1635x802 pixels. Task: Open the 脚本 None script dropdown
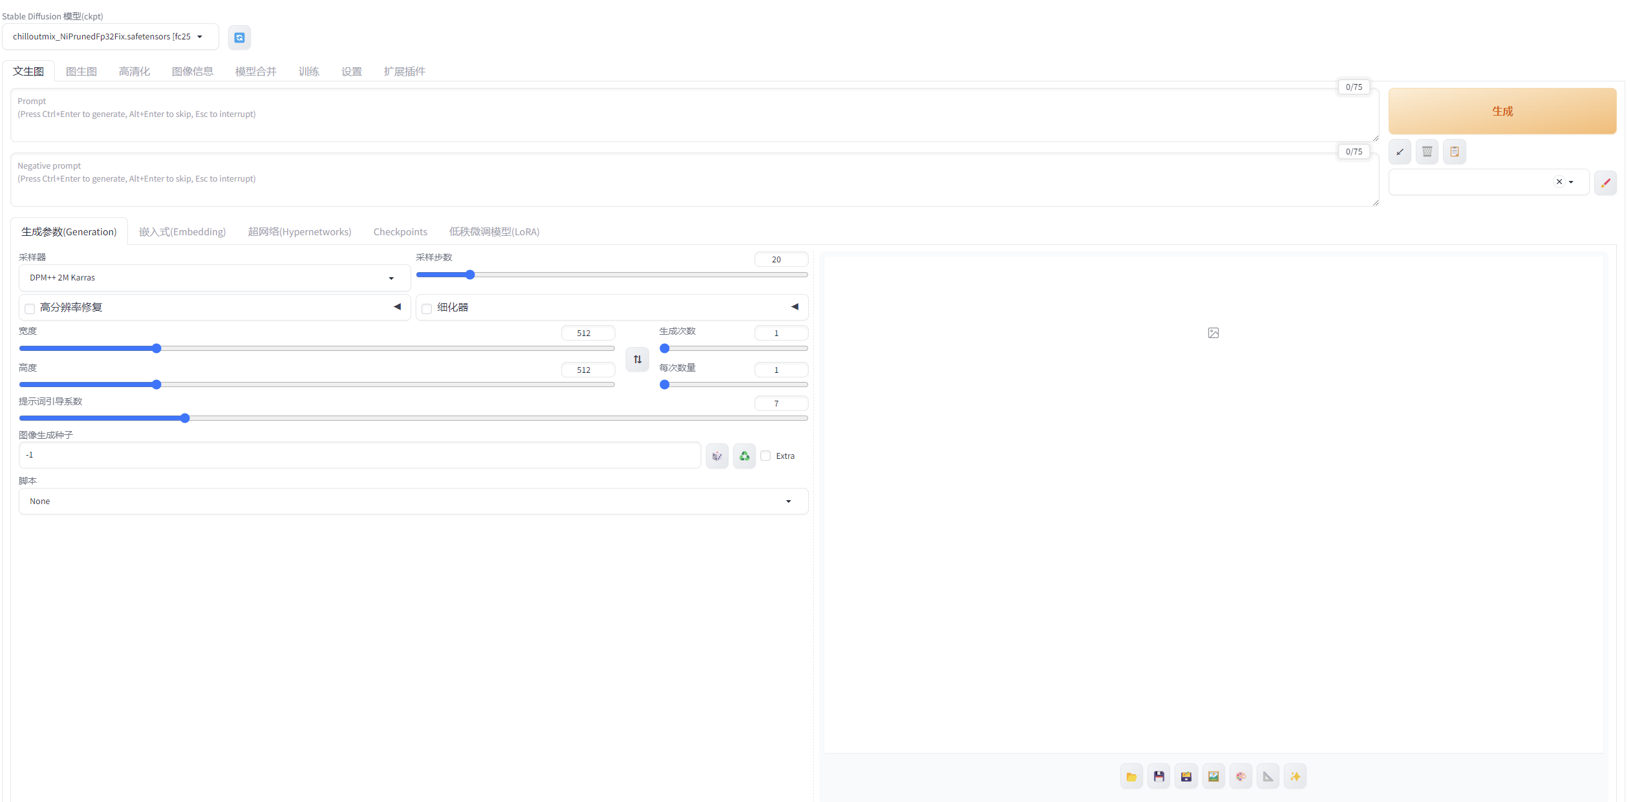click(x=413, y=501)
